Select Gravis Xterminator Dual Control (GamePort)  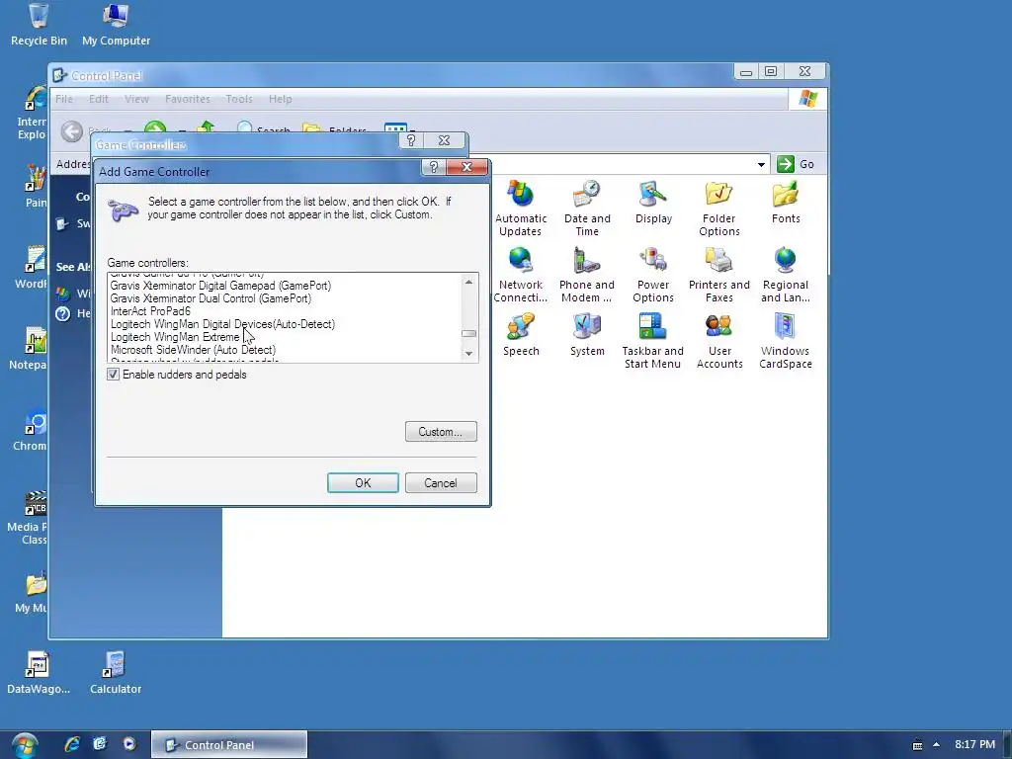tap(211, 298)
